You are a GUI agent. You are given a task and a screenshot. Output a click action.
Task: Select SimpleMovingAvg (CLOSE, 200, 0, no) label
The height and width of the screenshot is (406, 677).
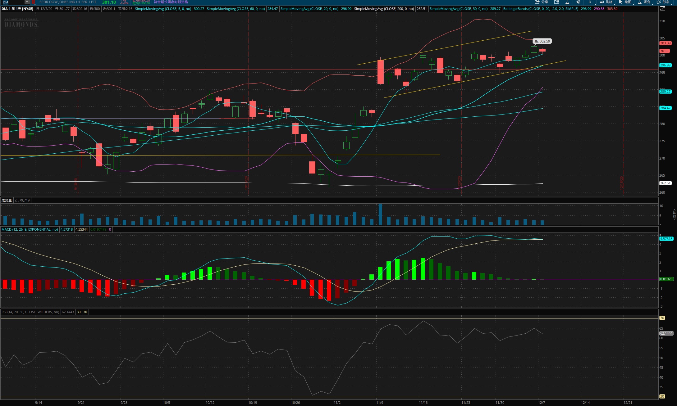[x=384, y=9]
